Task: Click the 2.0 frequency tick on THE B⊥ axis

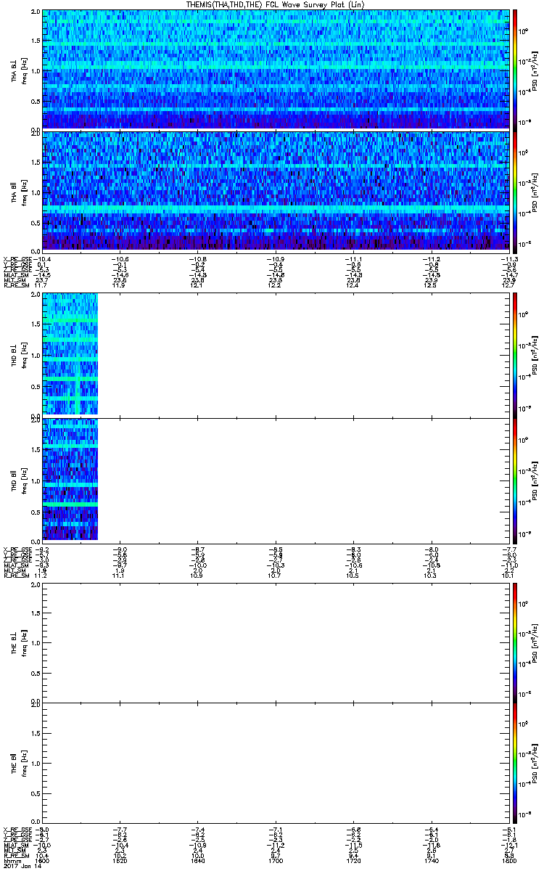Action: click(35, 584)
